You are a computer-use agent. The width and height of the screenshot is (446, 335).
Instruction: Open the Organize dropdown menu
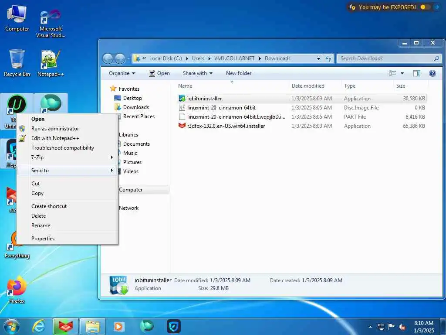(122, 73)
